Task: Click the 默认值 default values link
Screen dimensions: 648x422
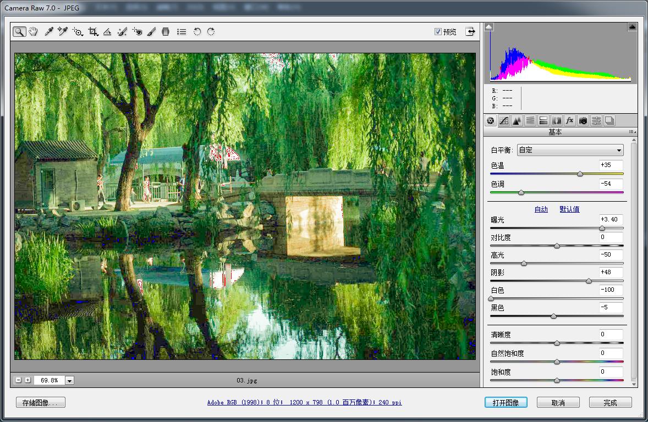Action: (569, 209)
